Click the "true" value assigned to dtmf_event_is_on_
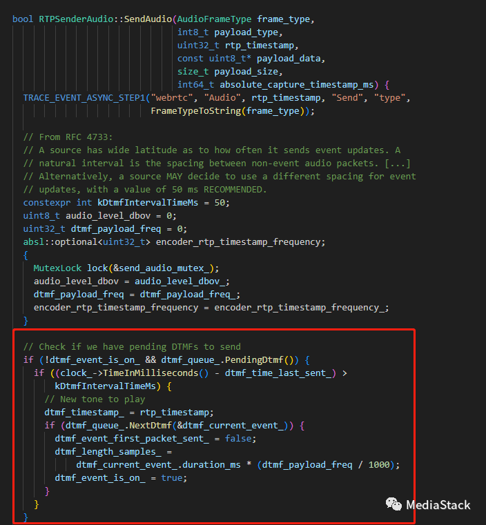The height and width of the screenshot is (525, 486). [x=172, y=477]
